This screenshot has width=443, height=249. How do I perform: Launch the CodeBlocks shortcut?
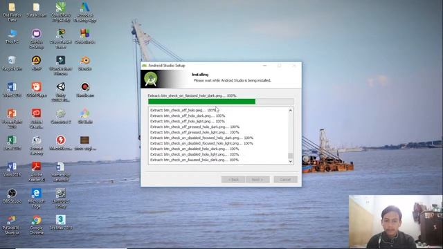84,37
